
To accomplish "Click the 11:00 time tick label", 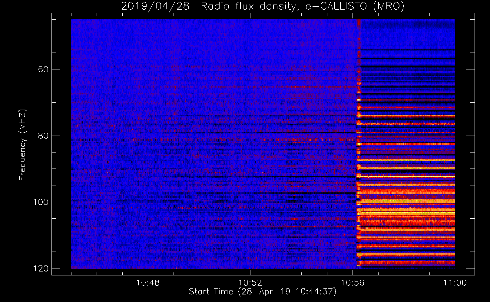I will pos(455,283).
